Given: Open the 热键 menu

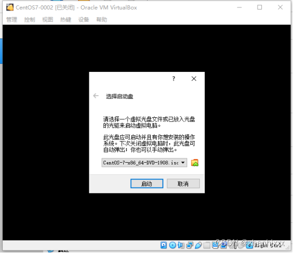Looking at the screenshot, I should (66, 20).
